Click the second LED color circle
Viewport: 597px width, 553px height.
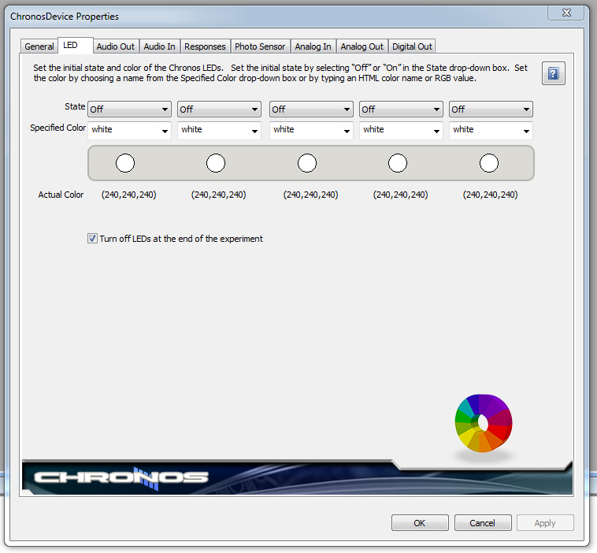click(x=216, y=163)
